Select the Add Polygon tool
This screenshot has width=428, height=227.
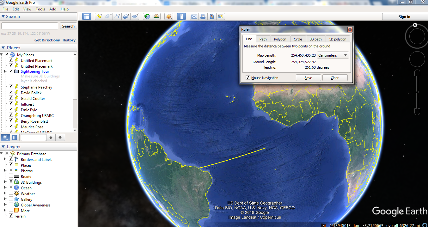pos(108,16)
